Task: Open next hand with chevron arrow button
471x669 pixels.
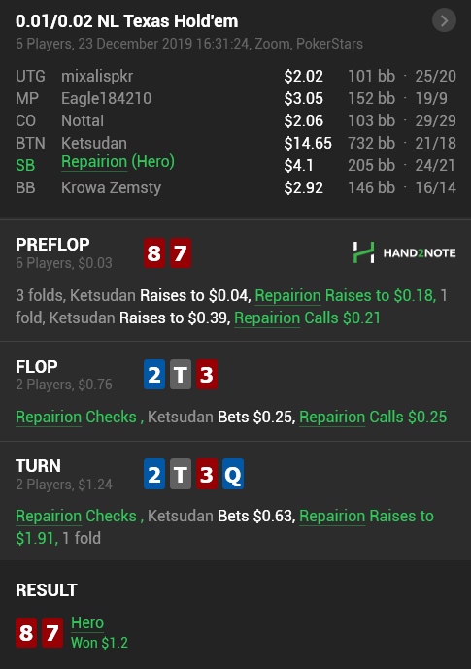Action: tap(444, 20)
